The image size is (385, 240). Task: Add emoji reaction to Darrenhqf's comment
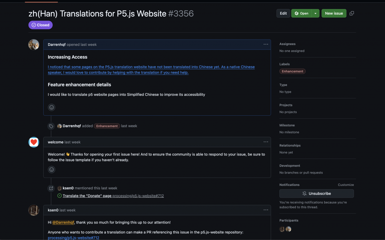pos(52,107)
